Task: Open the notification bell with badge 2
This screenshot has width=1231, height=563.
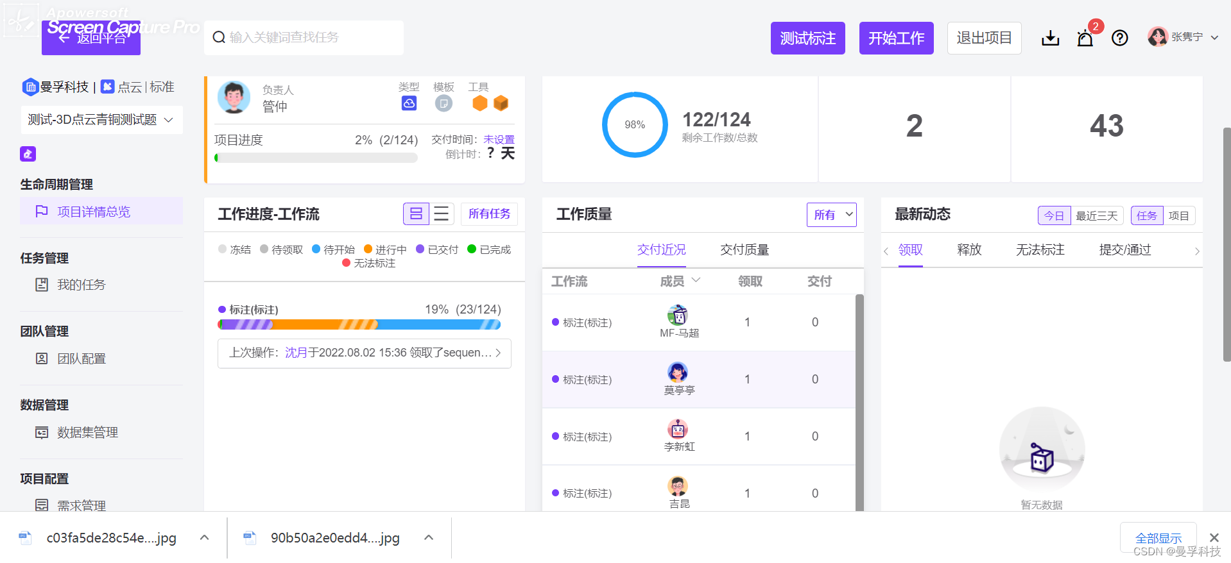Action: click(x=1085, y=38)
